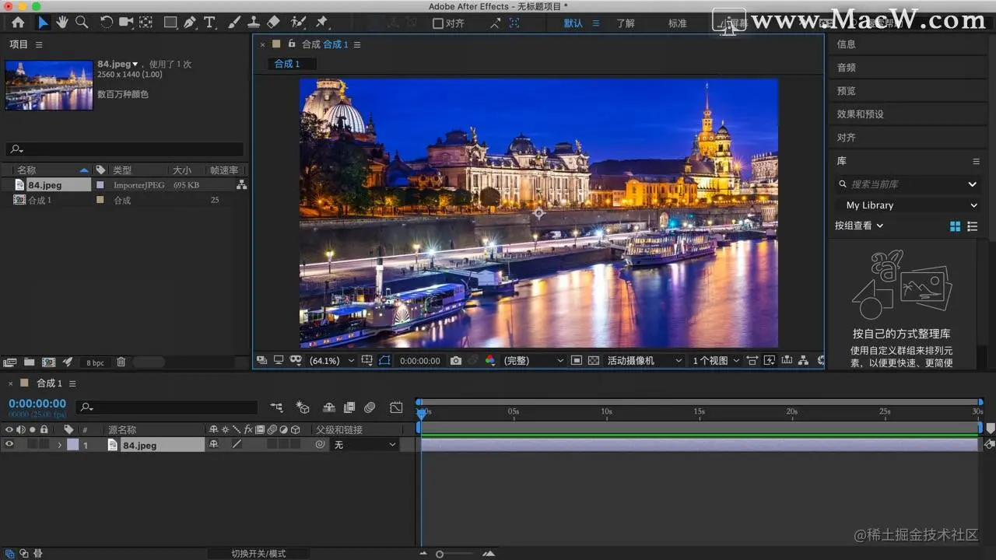Select the Clone Stamp tool
The height and width of the screenshot is (560, 996).
[254, 23]
